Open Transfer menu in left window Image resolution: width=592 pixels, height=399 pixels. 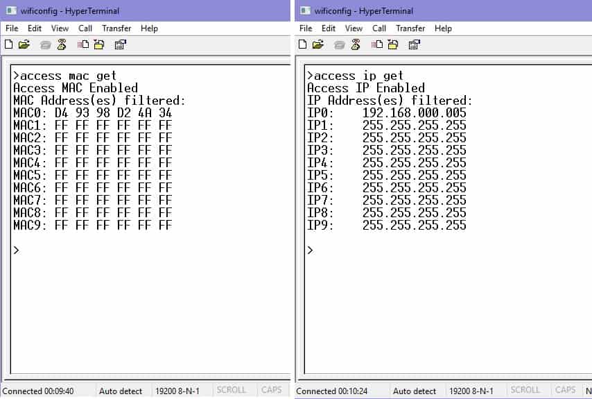coord(116,28)
